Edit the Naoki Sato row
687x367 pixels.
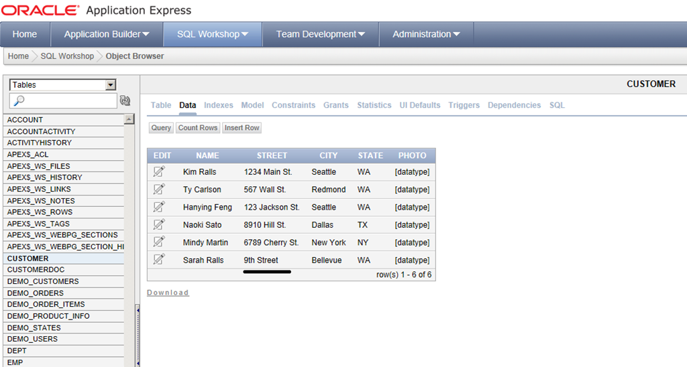click(x=159, y=224)
